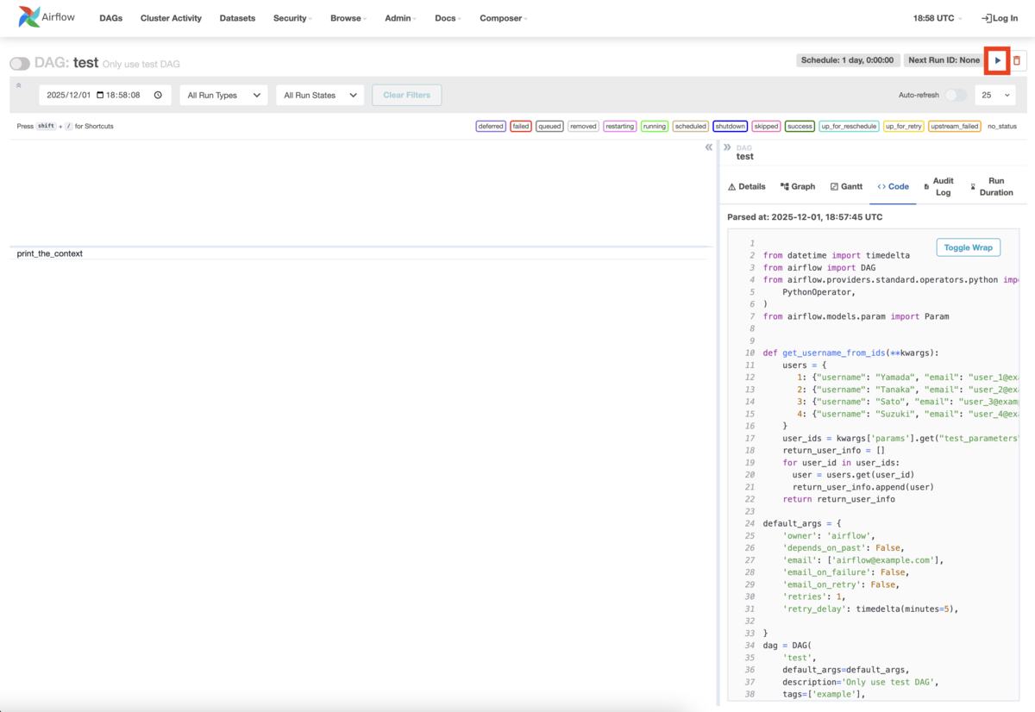Click the deferred status legend badge
Viewport: 1035px width, 712px height.
tap(491, 127)
